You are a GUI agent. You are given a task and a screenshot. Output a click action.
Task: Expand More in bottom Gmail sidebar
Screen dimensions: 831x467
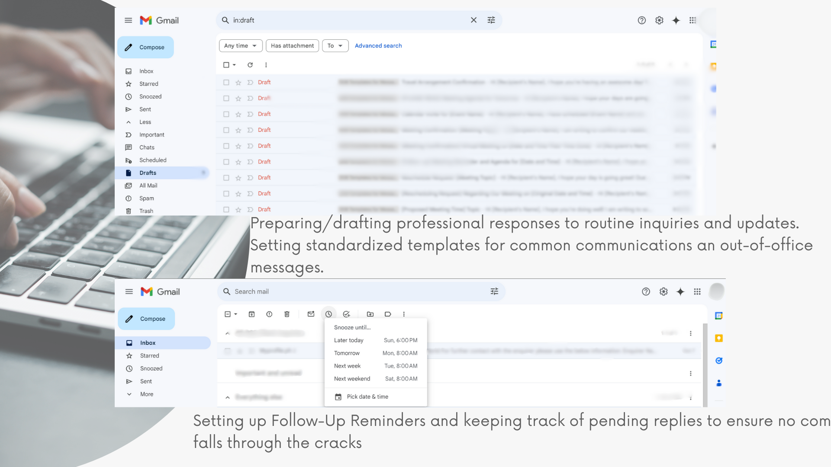click(x=146, y=394)
